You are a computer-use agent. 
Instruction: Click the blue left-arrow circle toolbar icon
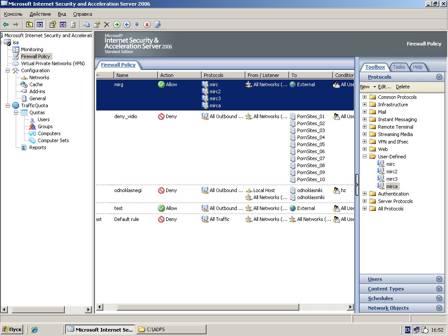pyautogui.click(x=127, y=24)
